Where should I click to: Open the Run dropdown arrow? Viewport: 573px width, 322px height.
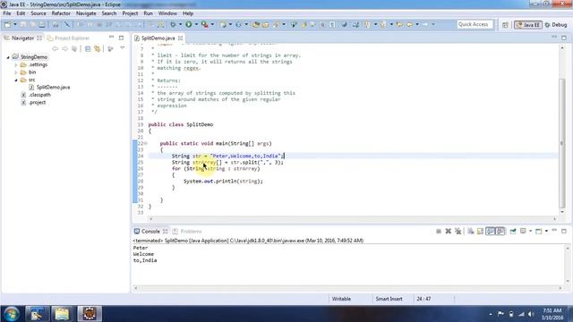[x=196, y=24]
